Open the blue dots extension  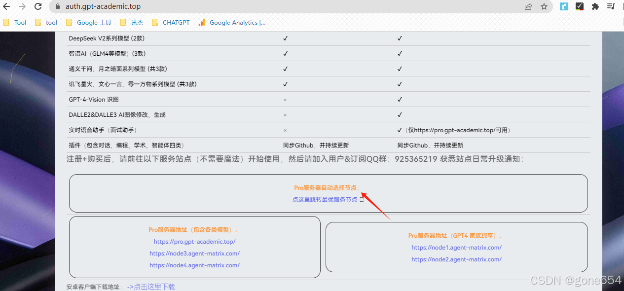tap(564, 6)
